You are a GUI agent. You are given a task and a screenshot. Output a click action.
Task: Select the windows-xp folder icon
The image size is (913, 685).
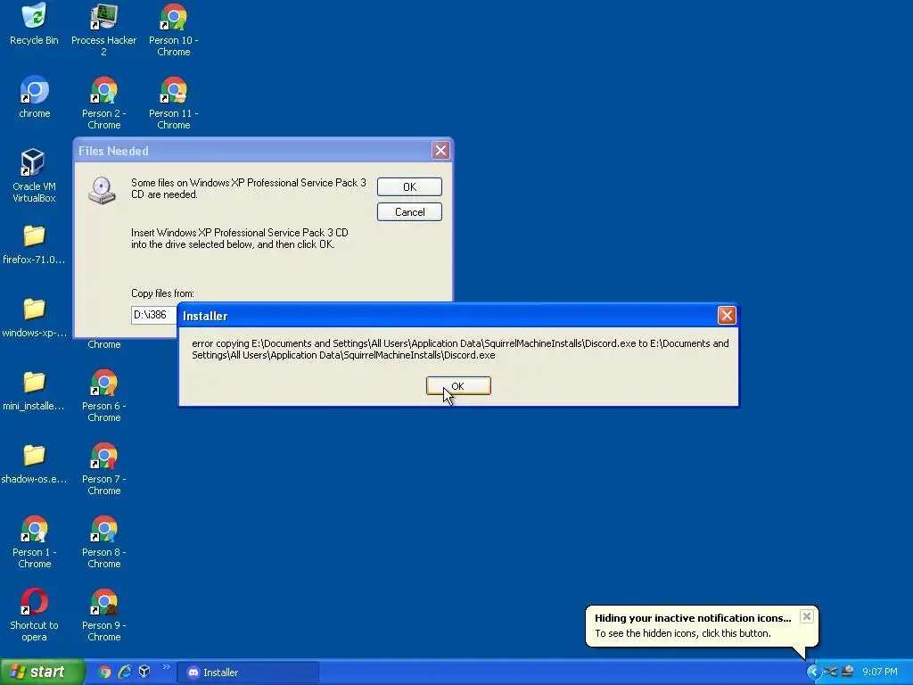[x=35, y=318]
